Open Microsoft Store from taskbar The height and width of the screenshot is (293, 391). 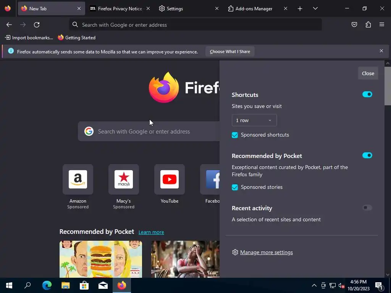[x=84, y=285]
